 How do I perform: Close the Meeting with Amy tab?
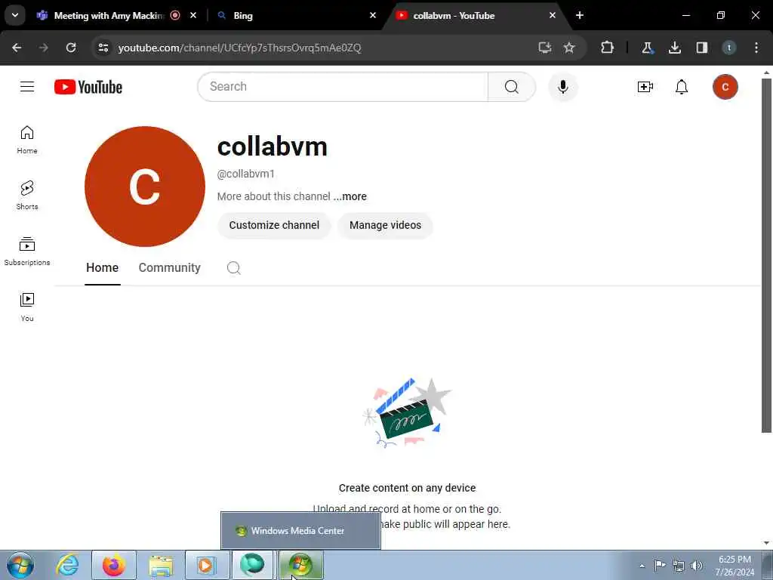[193, 15]
